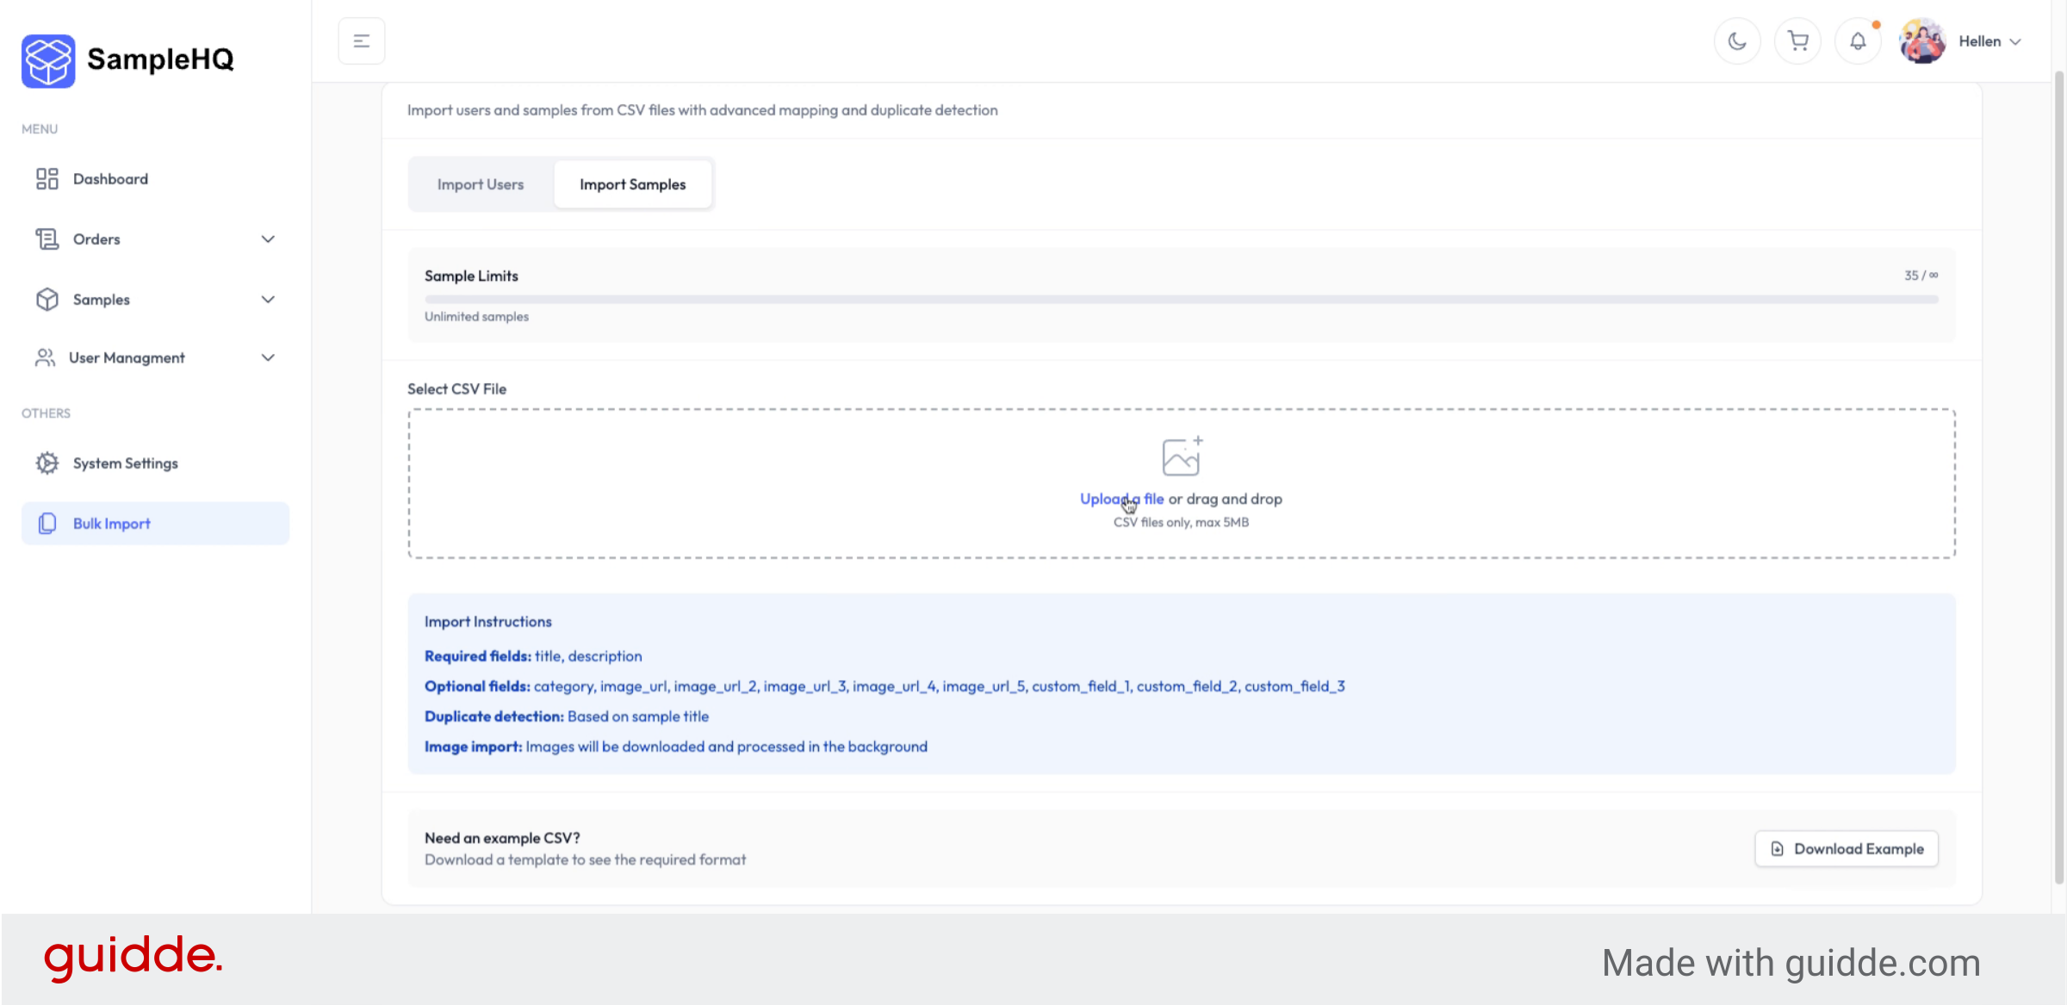Open the SampleHQ logo icon
2067x1005 pixels.
click(47, 60)
